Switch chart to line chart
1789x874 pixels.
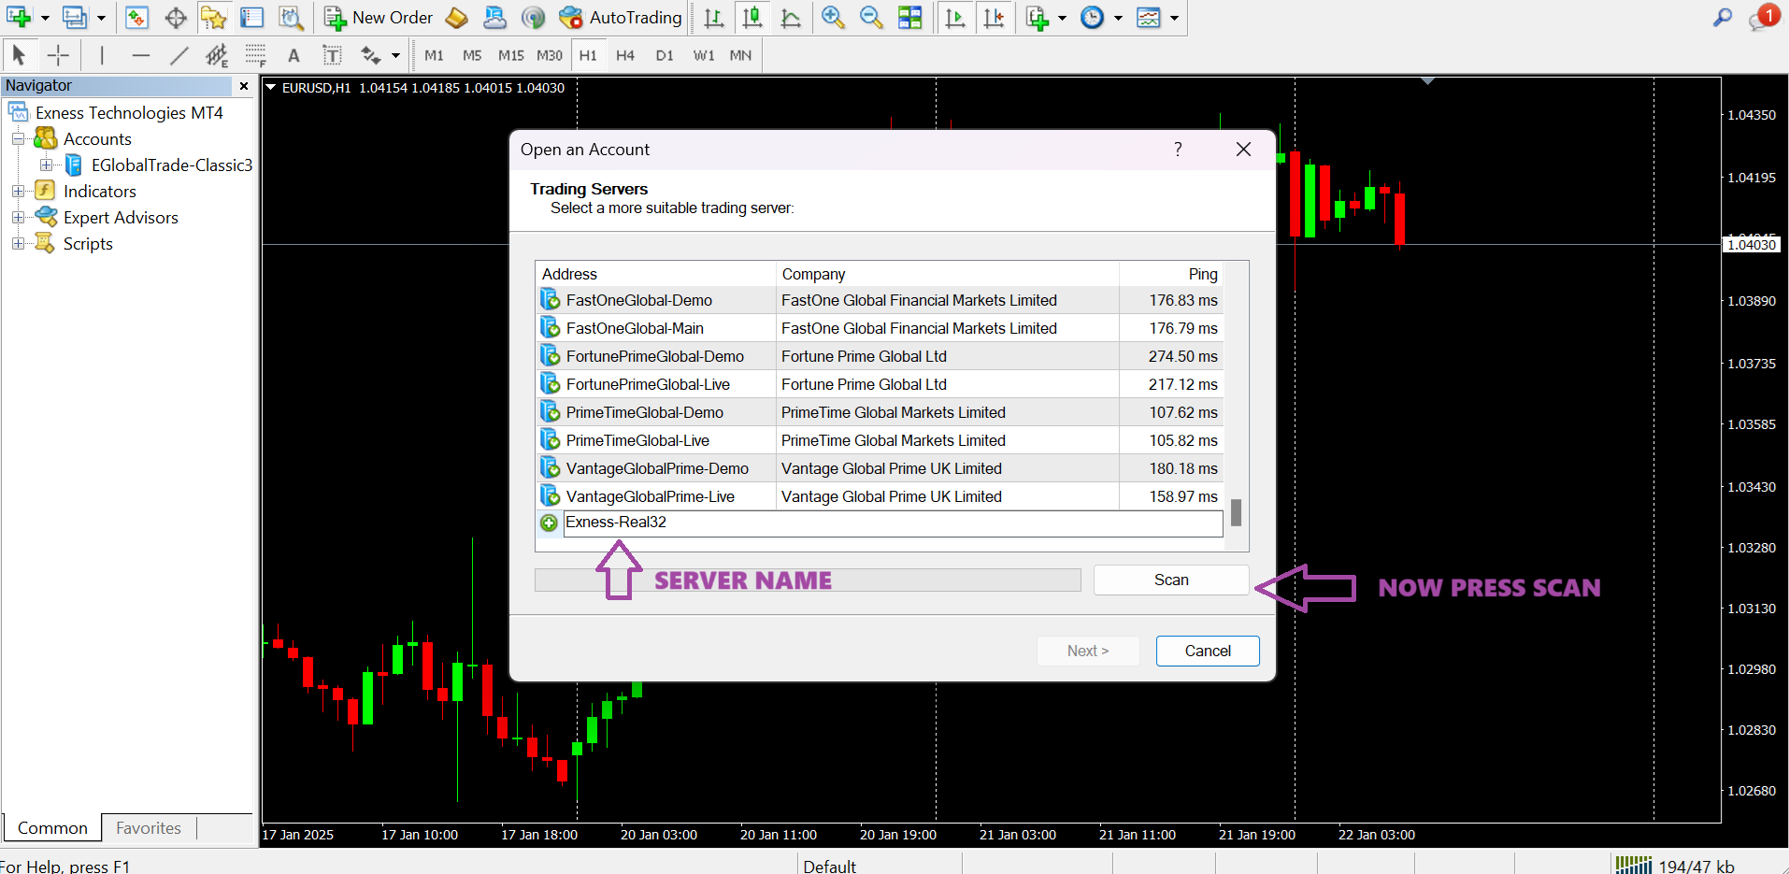[x=791, y=17]
